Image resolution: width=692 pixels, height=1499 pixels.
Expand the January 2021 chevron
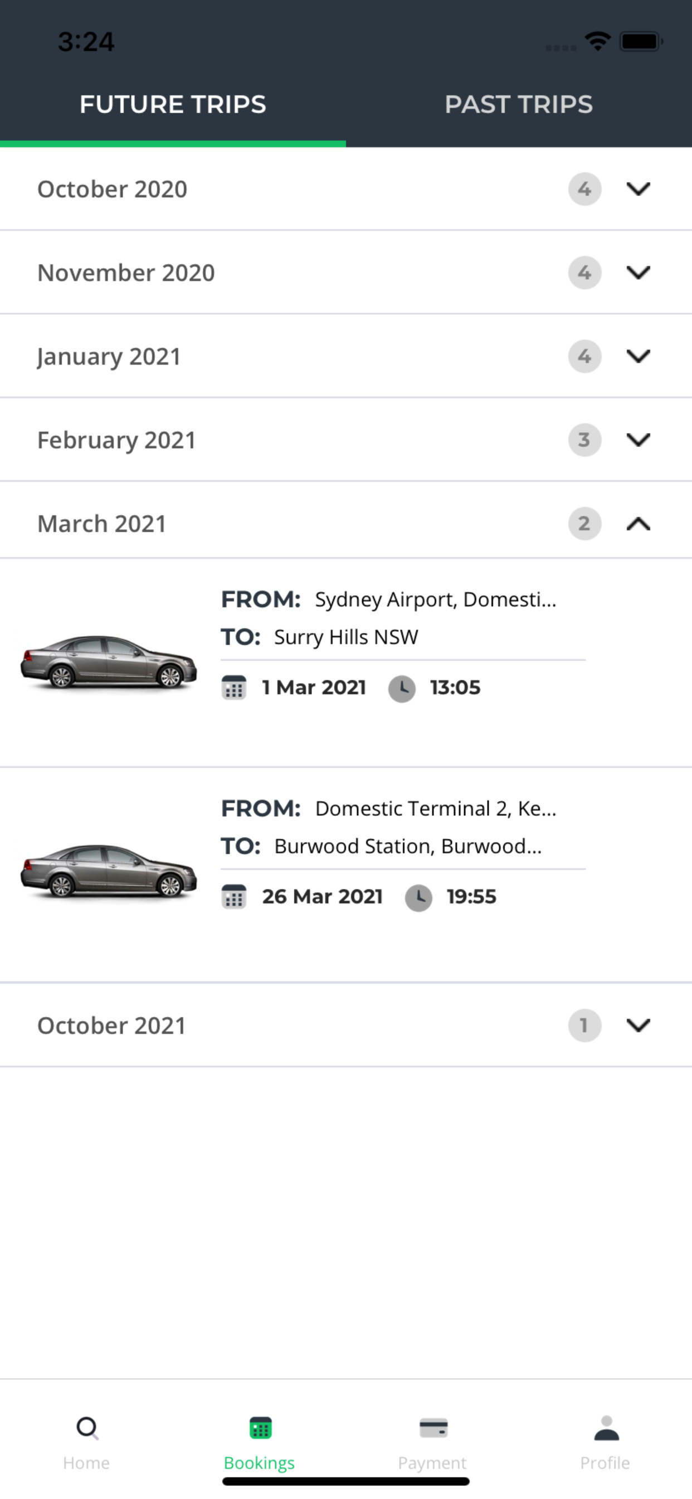pos(638,356)
